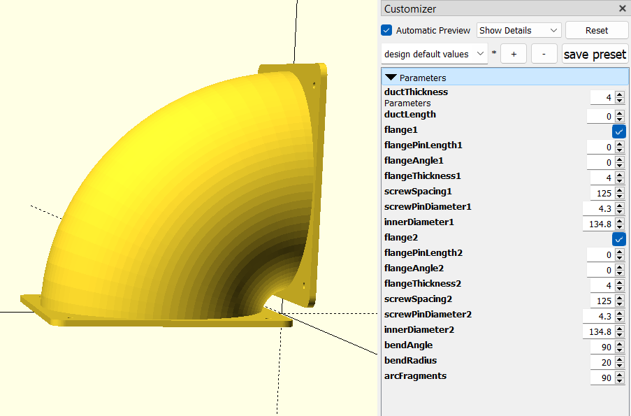Uncheck the flange1 checkbox

click(619, 131)
